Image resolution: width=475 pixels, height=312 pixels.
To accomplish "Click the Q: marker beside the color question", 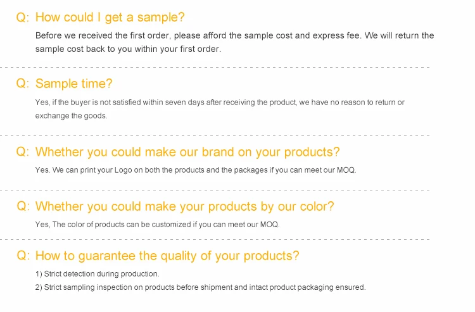I will [23, 206].
